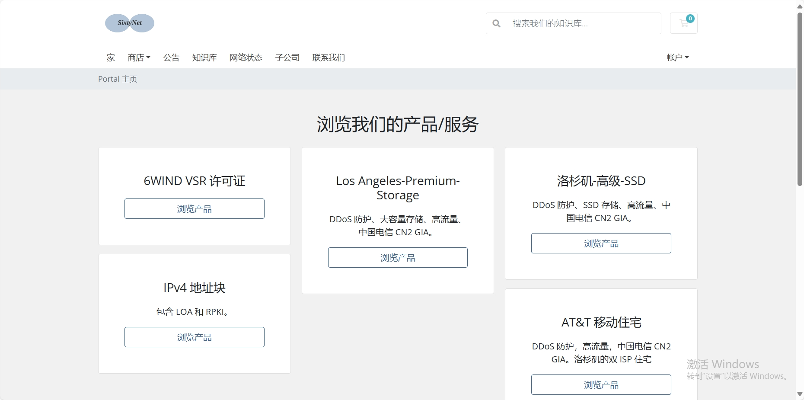The height and width of the screenshot is (400, 804).
Task: Open the 商店 dropdown menu
Action: point(136,58)
